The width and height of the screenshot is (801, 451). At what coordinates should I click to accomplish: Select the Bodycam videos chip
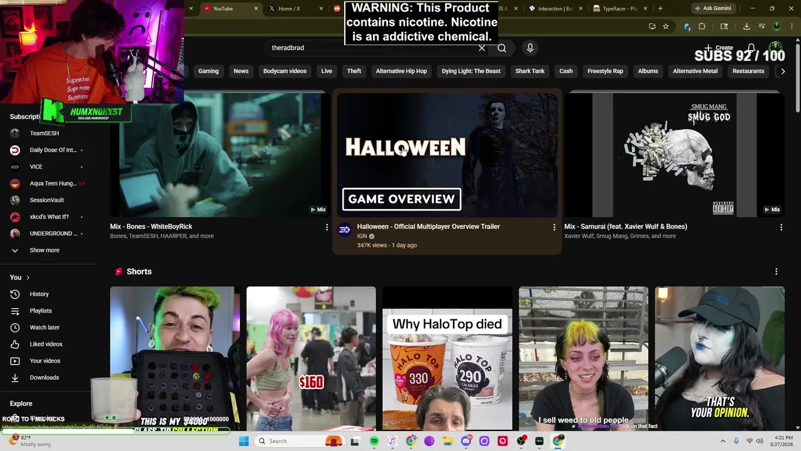click(285, 71)
